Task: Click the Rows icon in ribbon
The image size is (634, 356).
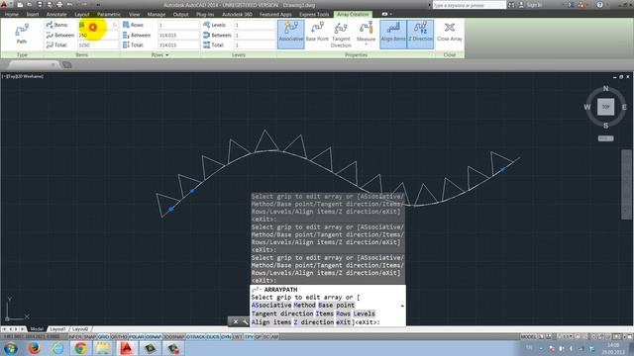Action: 126,25
